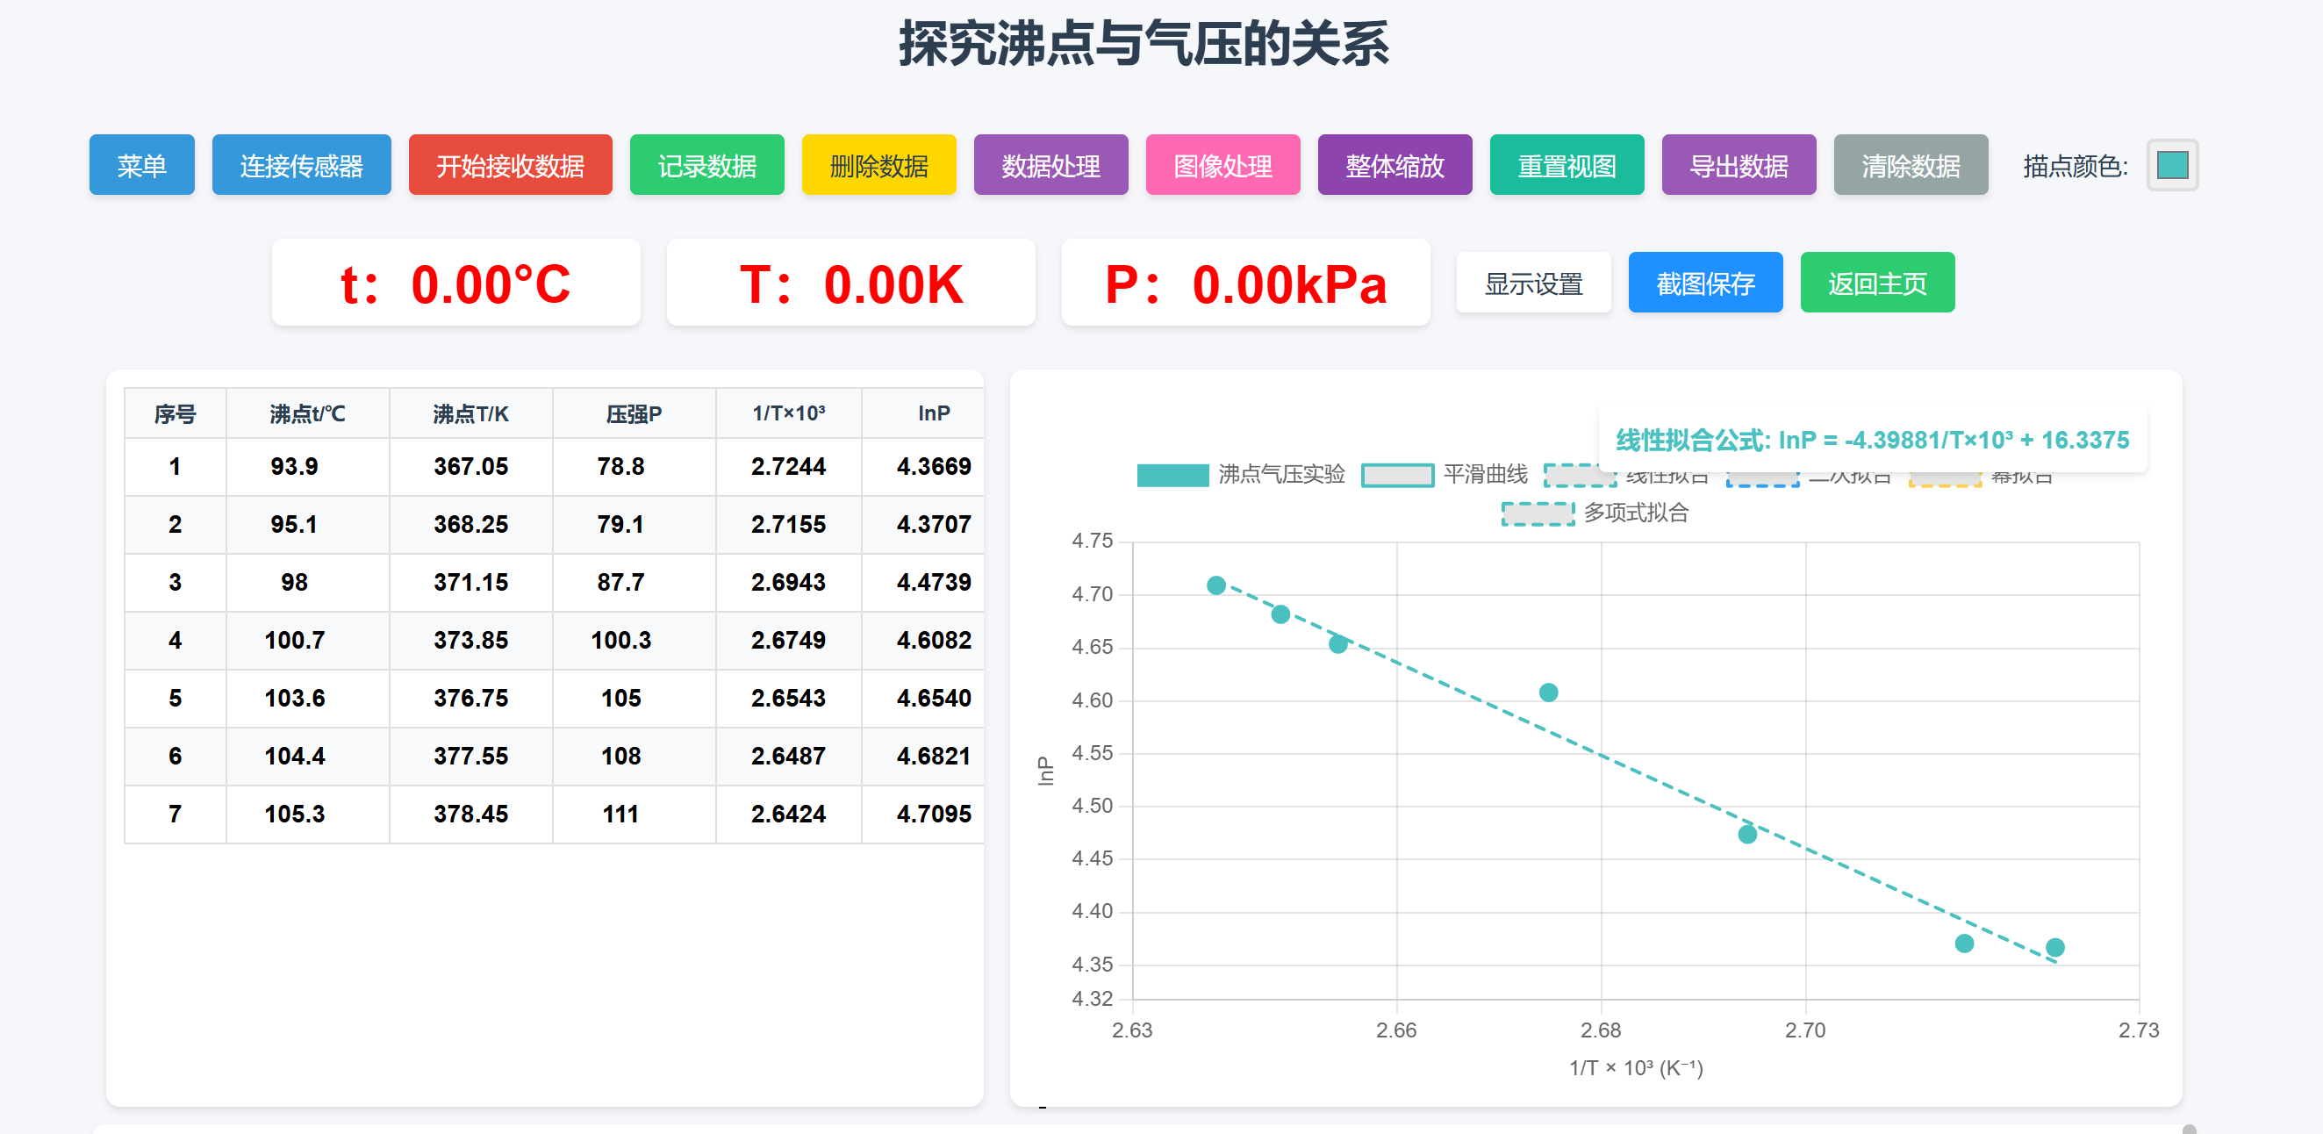Open 数据处理 data processing

pyautogui.click(x=1050, y=164)
